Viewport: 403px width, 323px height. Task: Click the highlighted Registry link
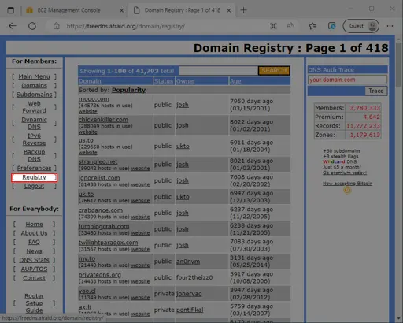click(x=34, y=177)
